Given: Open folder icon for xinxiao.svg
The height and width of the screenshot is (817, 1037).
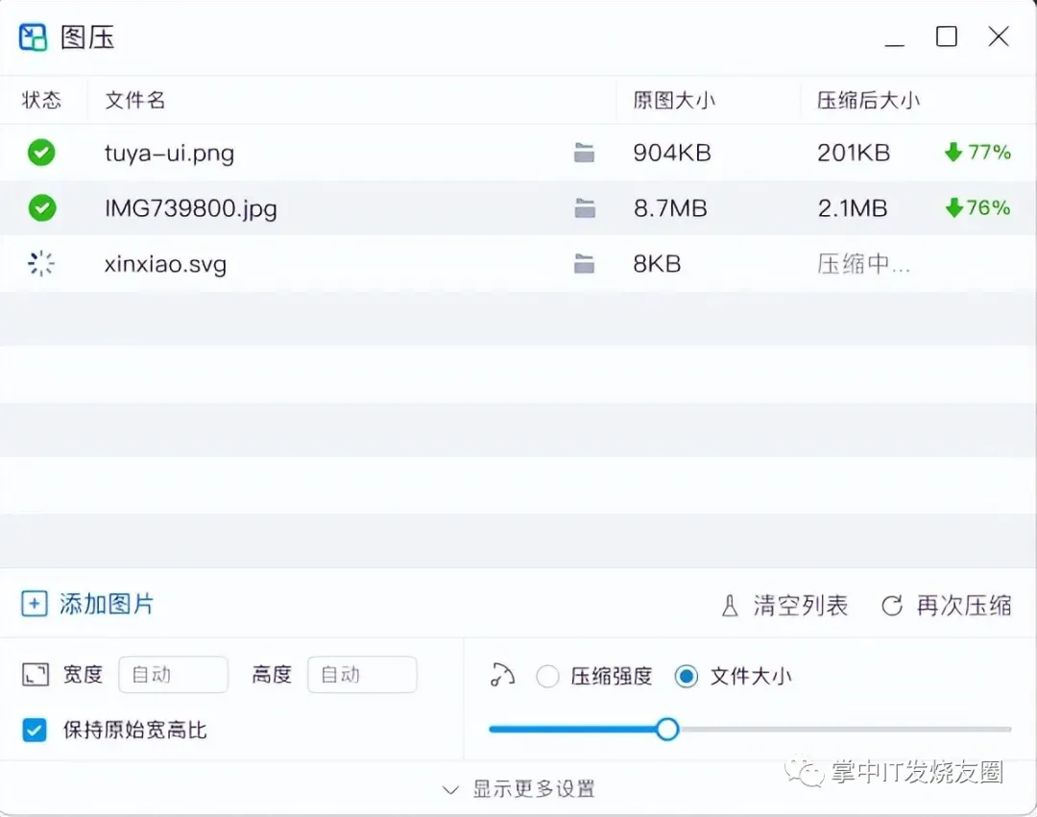Looking at the screenshot, I should pyautogui.click(x=584, y=264).
